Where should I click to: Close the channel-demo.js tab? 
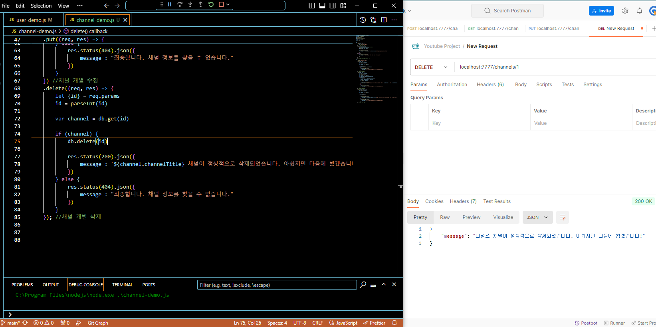pyautogui.click(x=125, y=20)
